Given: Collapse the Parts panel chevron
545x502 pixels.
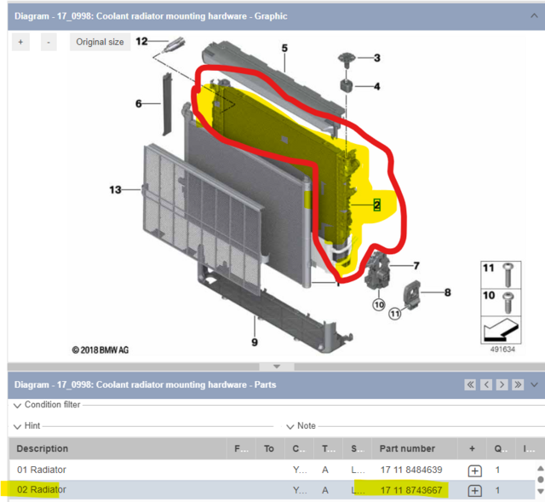Looking at the screenshot, I should (x=535, y=384).
